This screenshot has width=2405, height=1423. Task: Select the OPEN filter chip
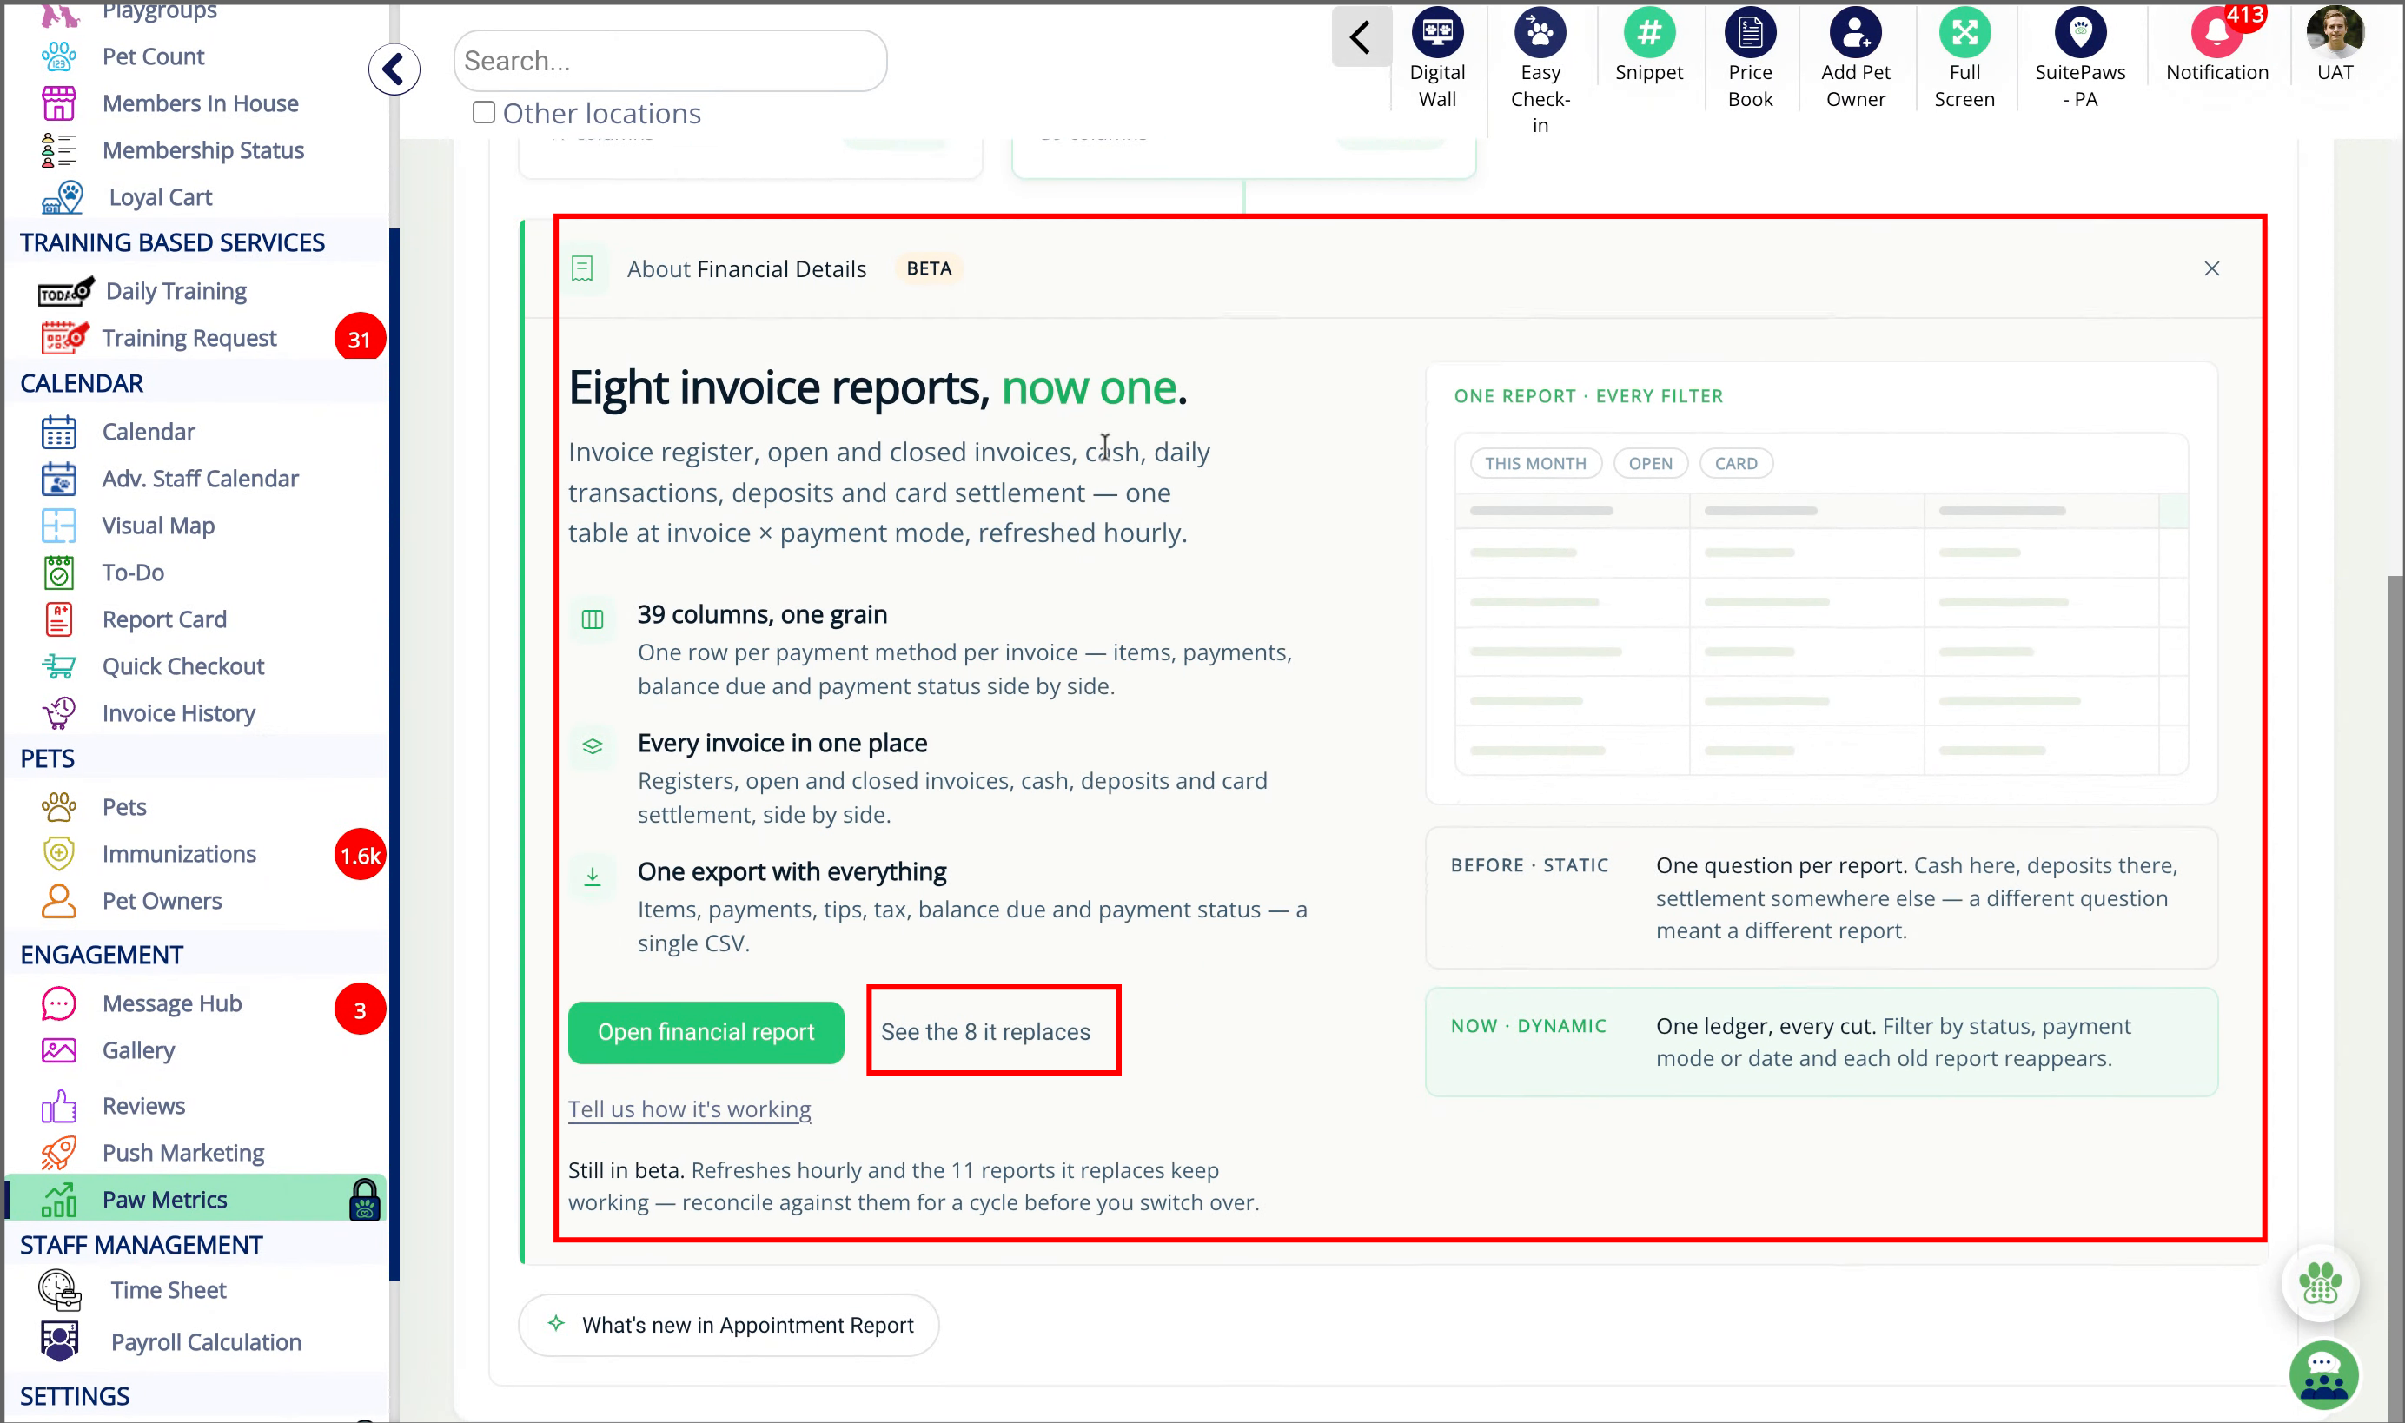point(1649,463)
